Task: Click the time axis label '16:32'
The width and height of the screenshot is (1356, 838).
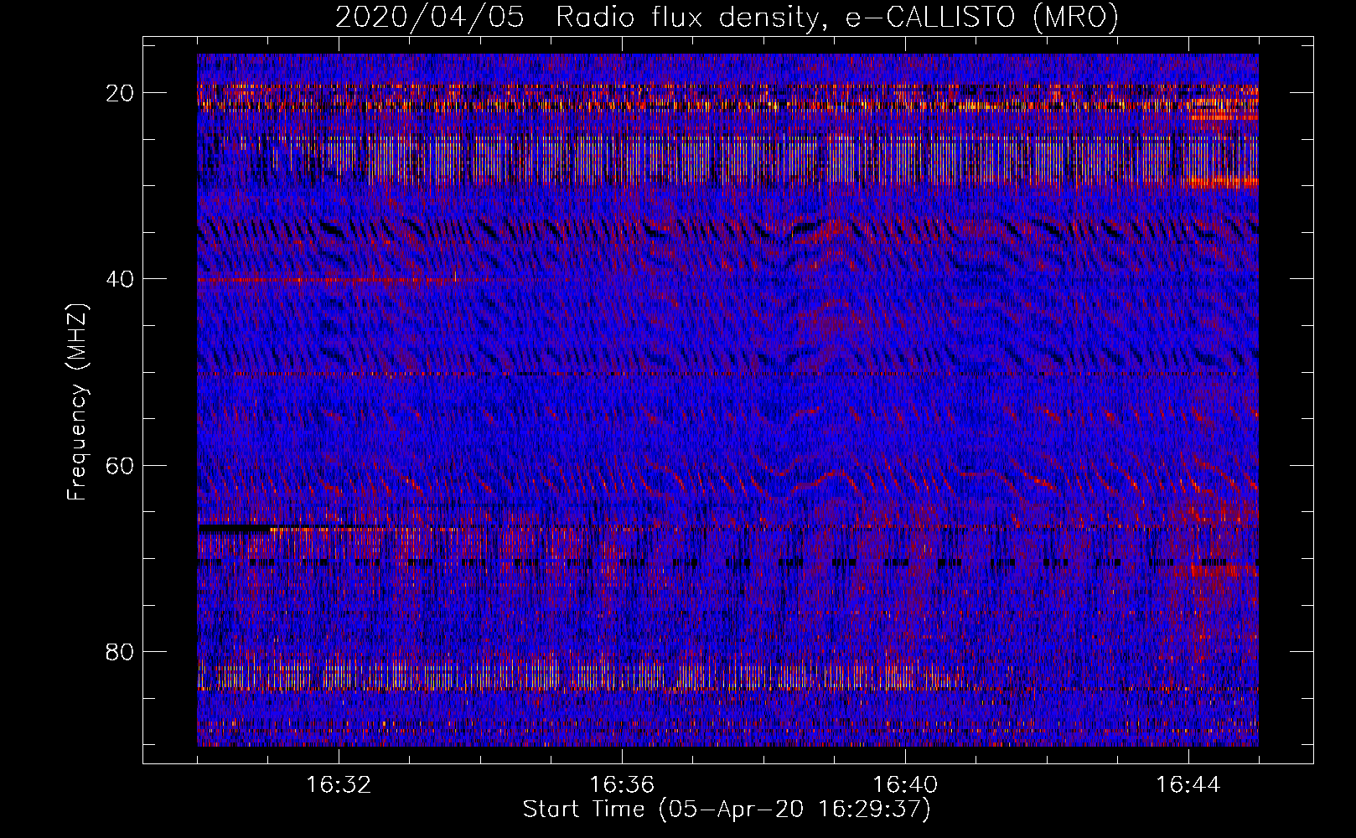Action: click(x=339, y=785)
